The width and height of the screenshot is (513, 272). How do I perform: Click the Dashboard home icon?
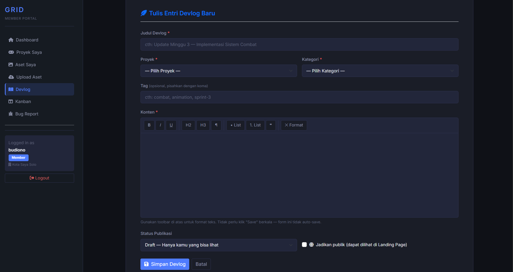(x=11, y=40)
